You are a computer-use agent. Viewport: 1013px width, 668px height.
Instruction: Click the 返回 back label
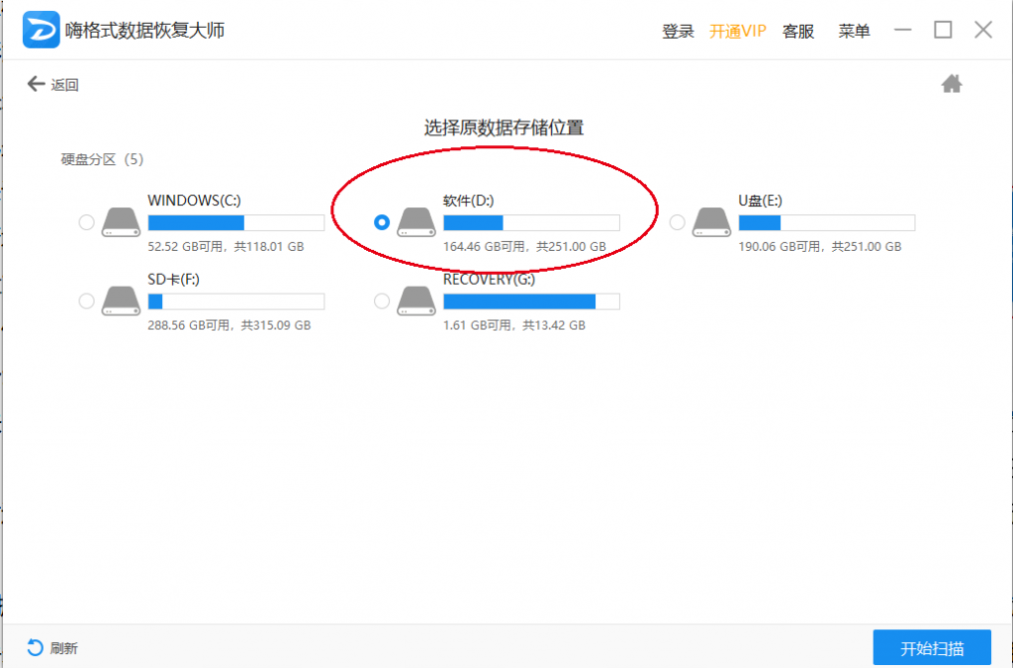coord(64,85)
